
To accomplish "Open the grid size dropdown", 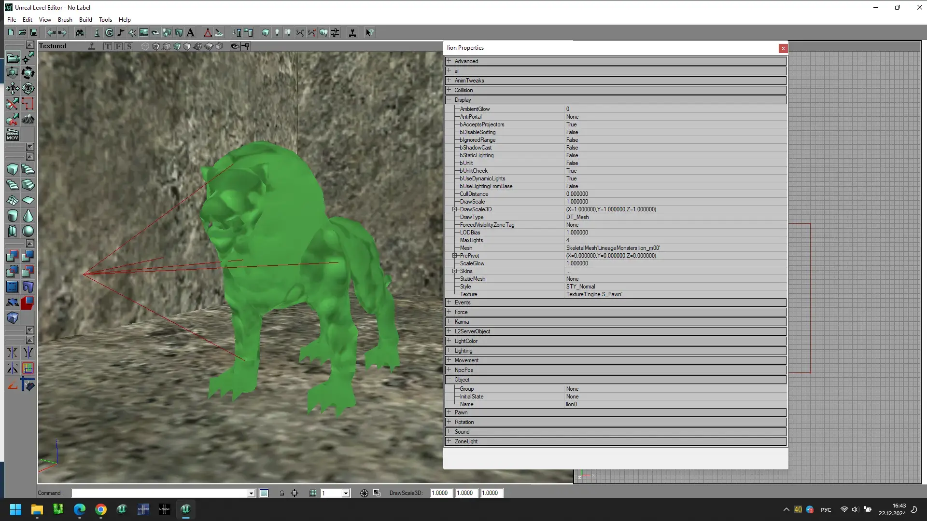I will click(346, 493).
